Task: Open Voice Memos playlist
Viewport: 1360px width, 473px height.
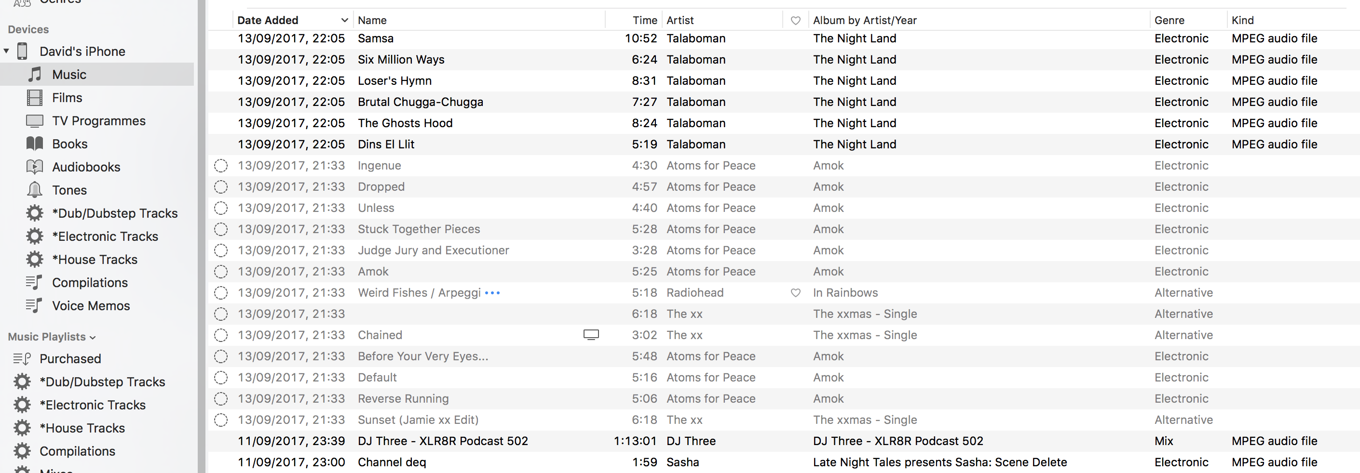Action: tap(91, 306)
